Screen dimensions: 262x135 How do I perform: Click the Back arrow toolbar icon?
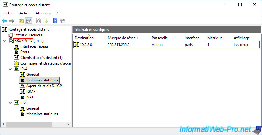pos(4,21)
